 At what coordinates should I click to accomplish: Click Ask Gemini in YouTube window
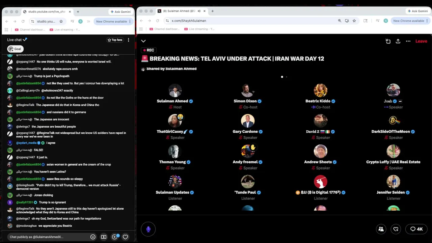(120, 11)
